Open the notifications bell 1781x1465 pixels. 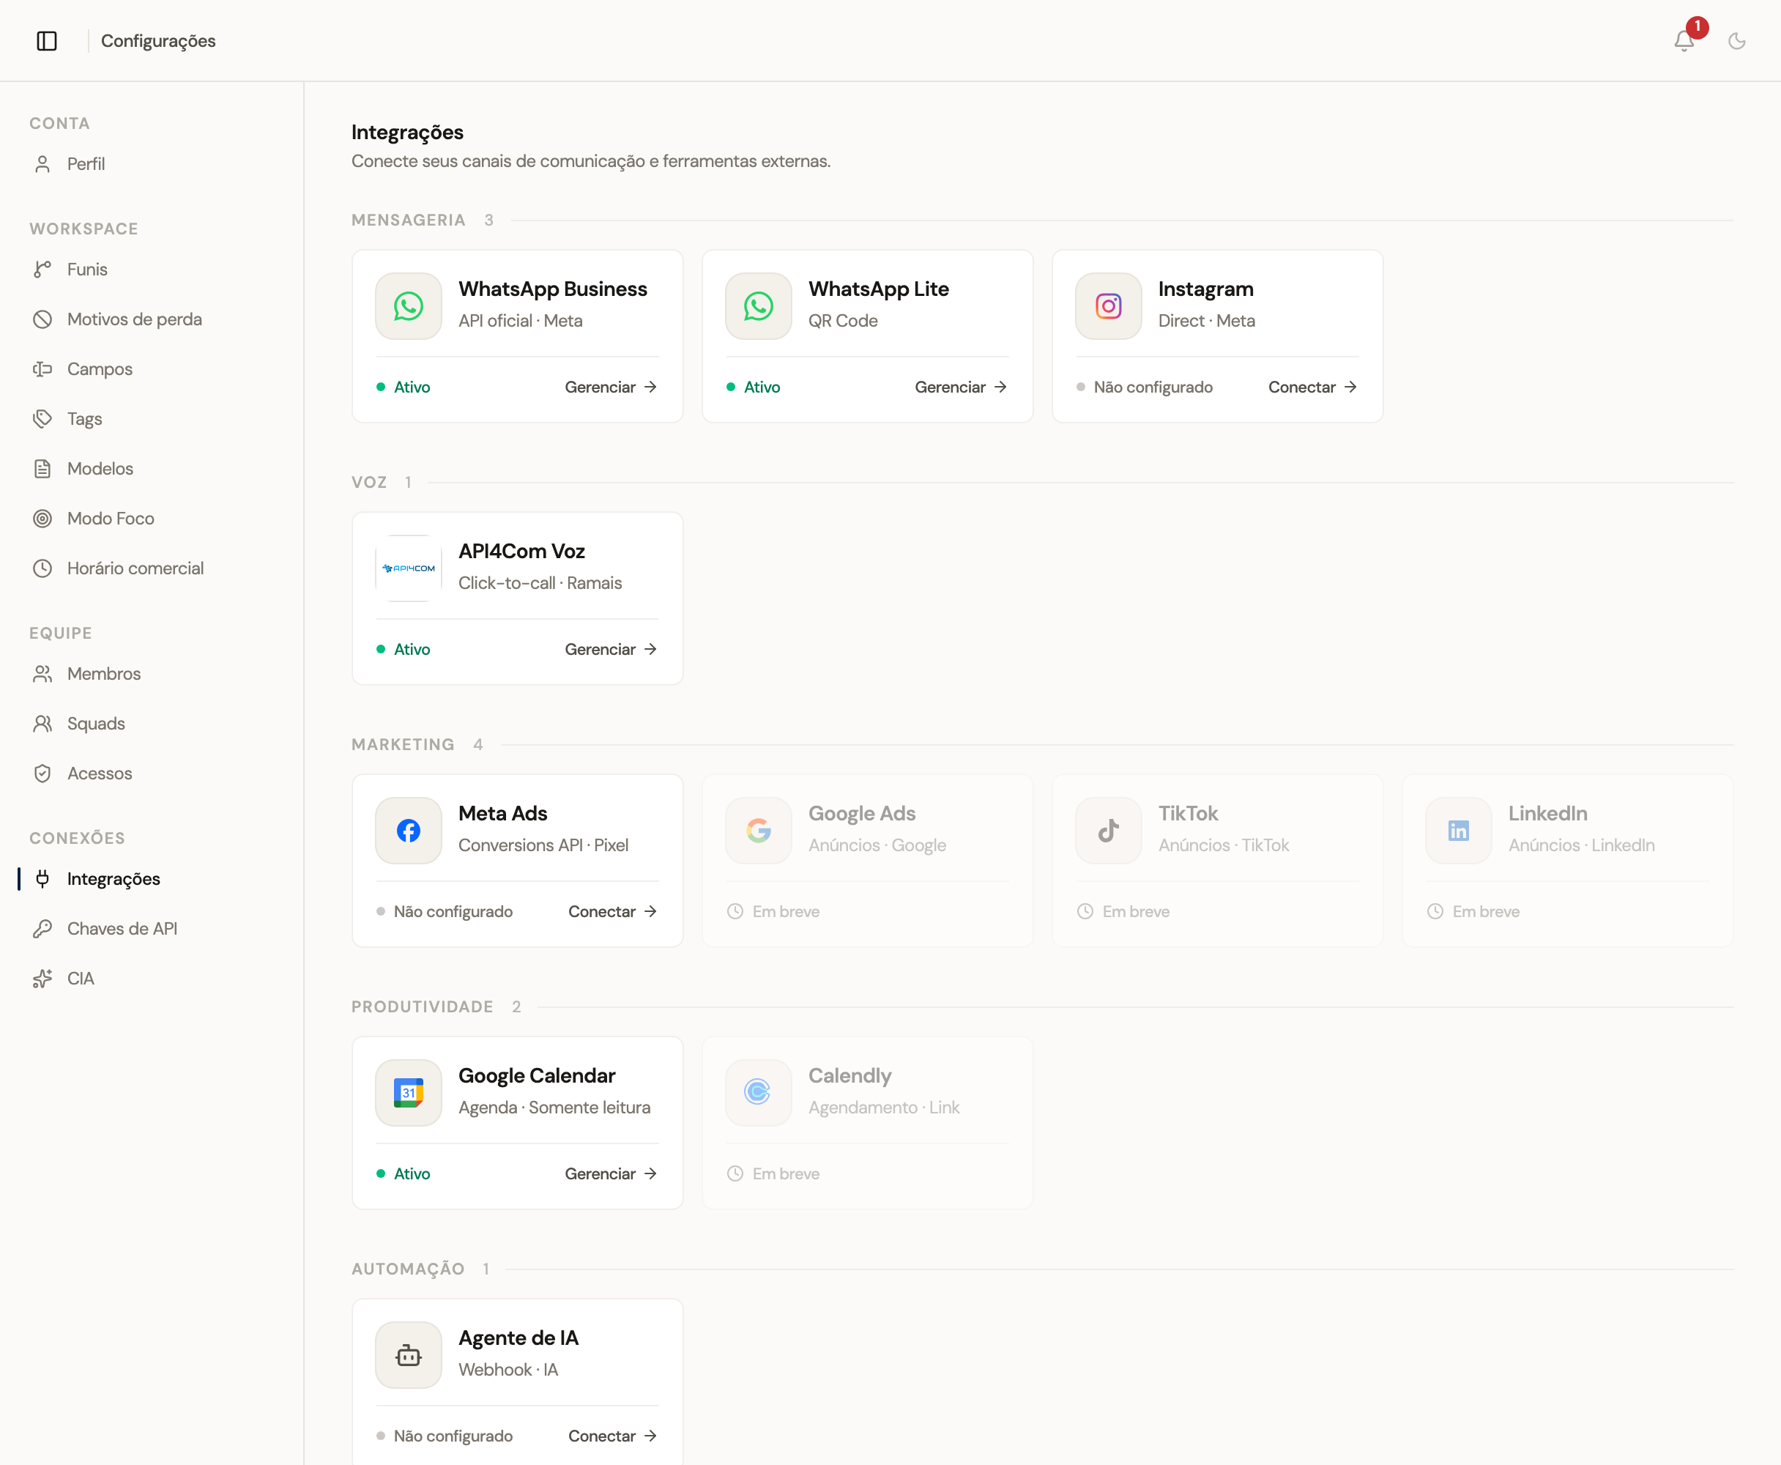pos(1684,40)
